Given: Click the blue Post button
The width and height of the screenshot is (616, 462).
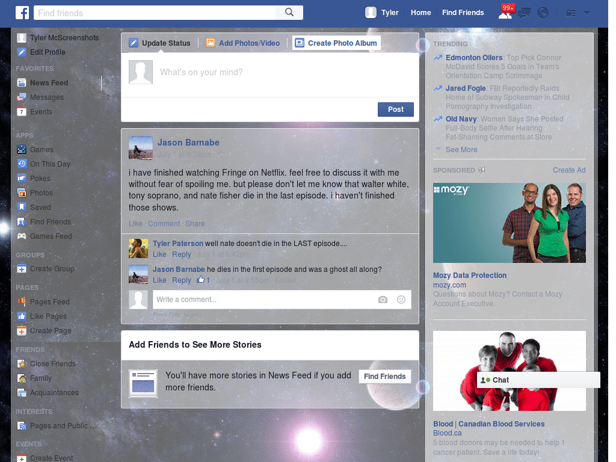Looking at the screenshot, I should click(x=396, y=109).
